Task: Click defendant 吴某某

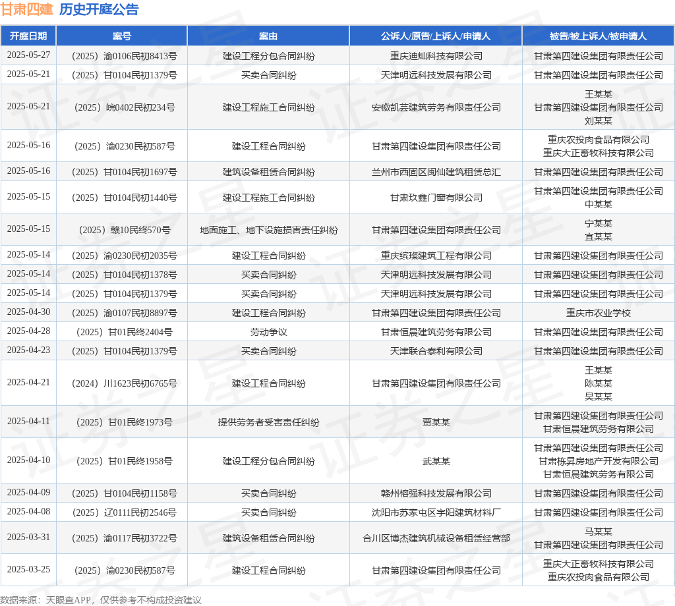Action: click(599, 397)
